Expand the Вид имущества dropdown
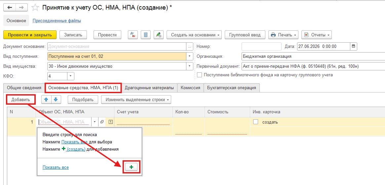 189,66
